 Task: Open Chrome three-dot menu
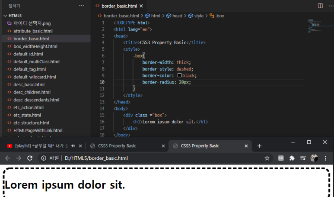tap(325, 158)
